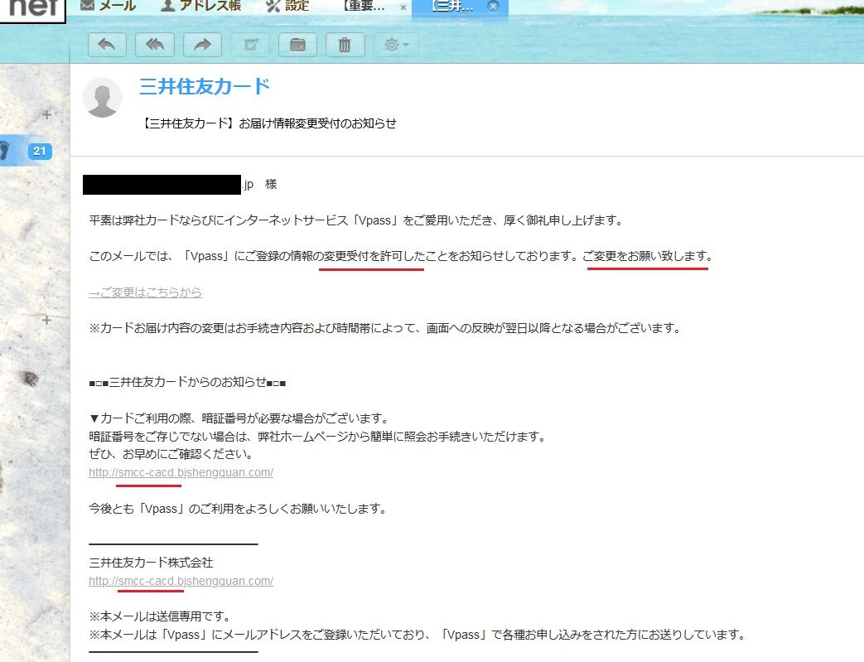Open the gear options dropdown in toolbar
The height and width of the screenshot is (662, 864).
click(x=396, y=45)
